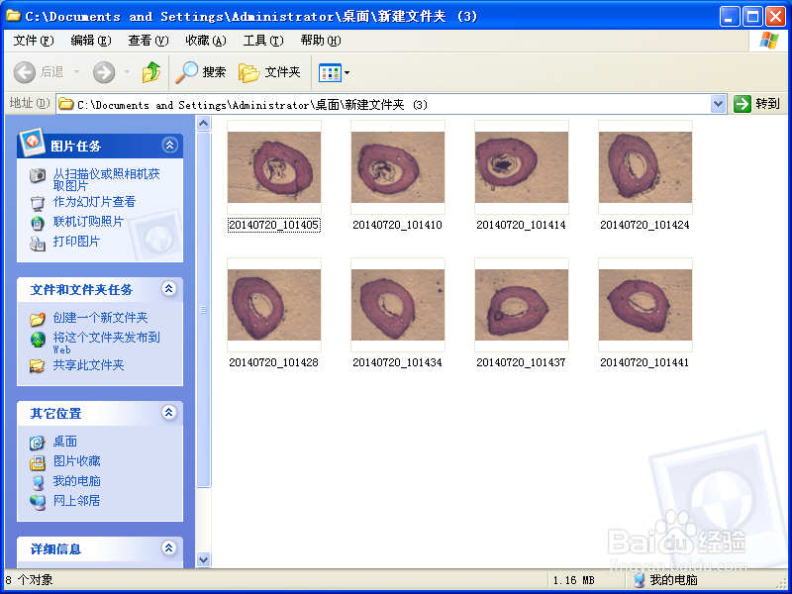This screenshot has width=792, height=594.
Task: Click 从扫描仪或照相机获取图片 link
Action: 107,179
